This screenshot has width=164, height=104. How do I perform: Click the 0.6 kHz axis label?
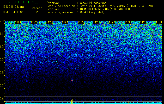(x=2, y=99)
